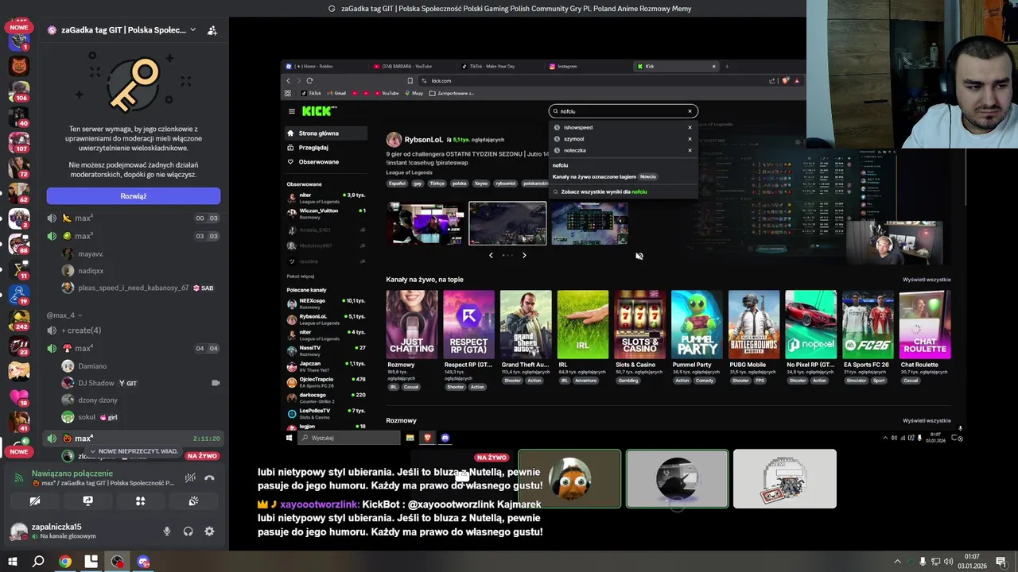
Task: Mute microphone next to zapalniczka15
Action: click(x=167, y=531)
